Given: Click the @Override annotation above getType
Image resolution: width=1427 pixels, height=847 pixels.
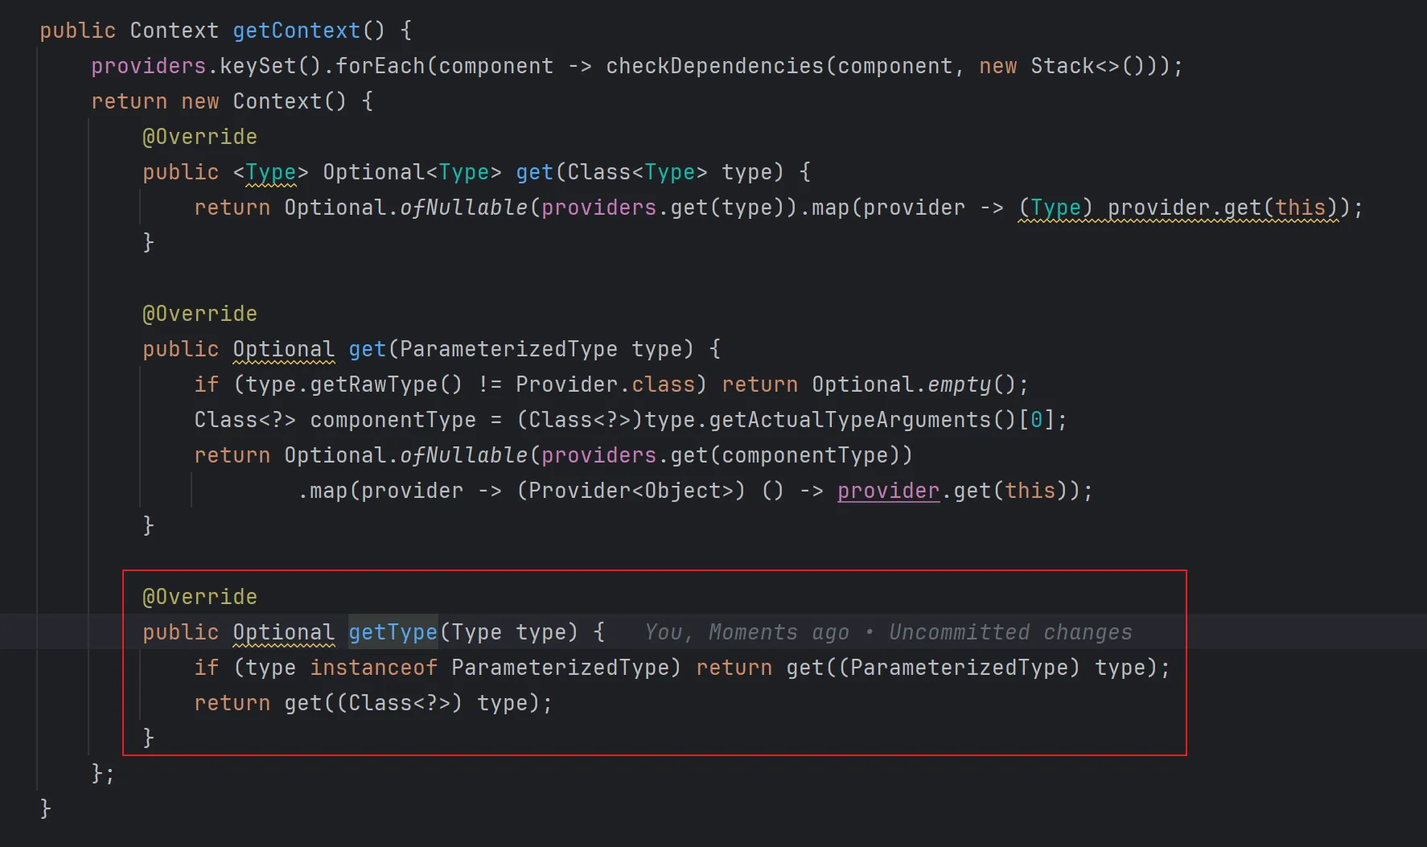Looking at the screenshot, I should (199, 597).
